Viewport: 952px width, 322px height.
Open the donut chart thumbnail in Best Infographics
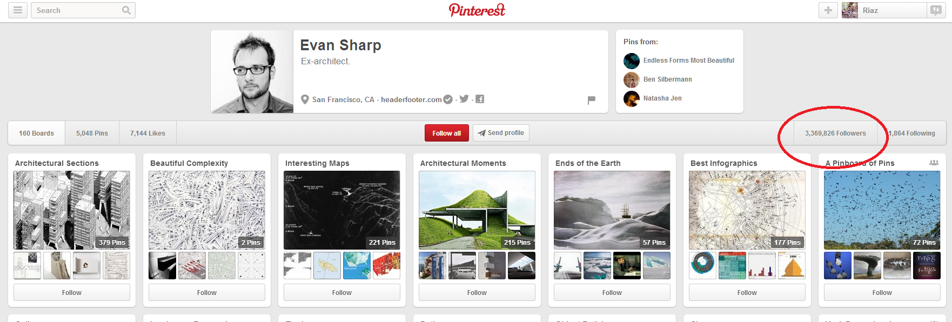point(703,266)
